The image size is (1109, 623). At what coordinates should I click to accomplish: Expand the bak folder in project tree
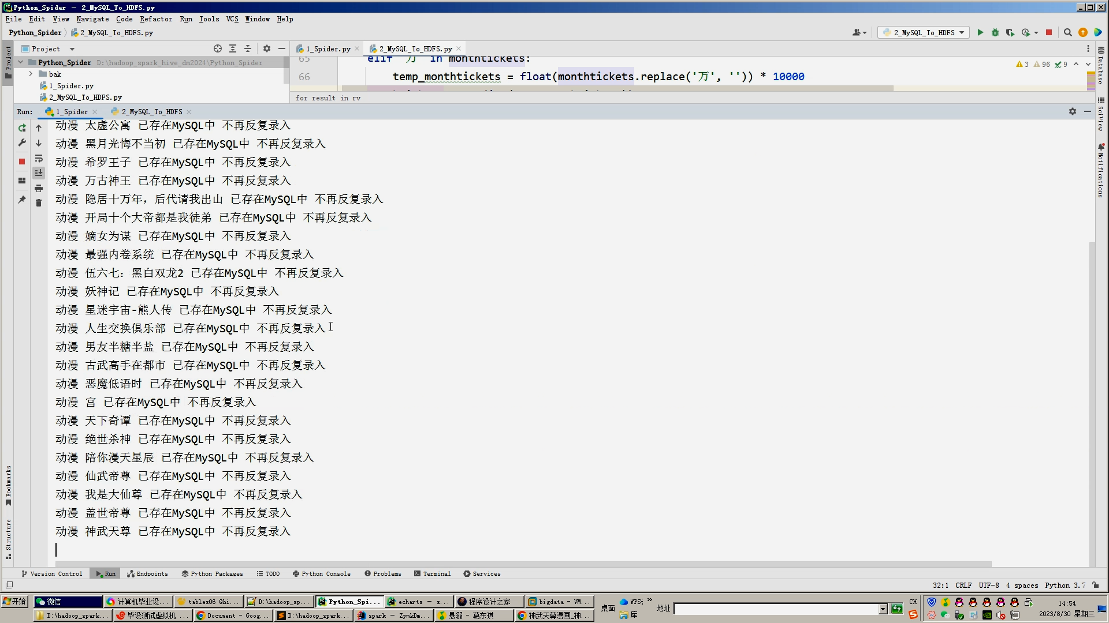coord(31,74)
